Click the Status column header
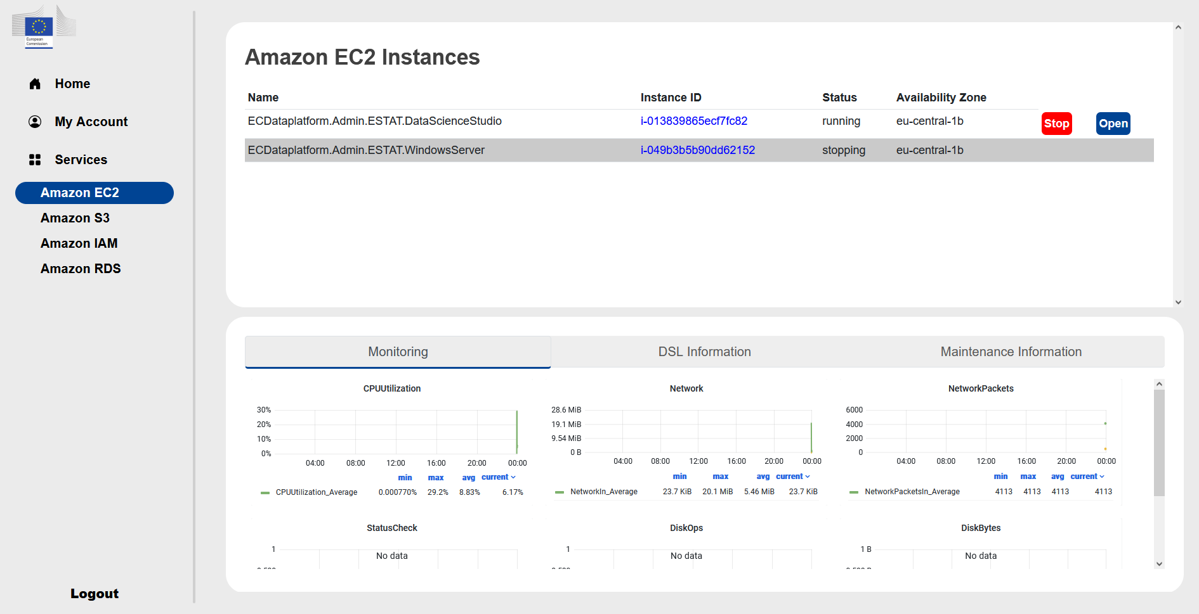1199x614 pixels. pyautogui.click(x=839, y=98)
